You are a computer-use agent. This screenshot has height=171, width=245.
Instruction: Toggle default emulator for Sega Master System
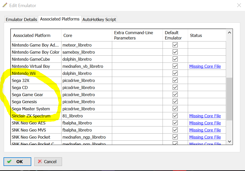(x=175, y=109)
